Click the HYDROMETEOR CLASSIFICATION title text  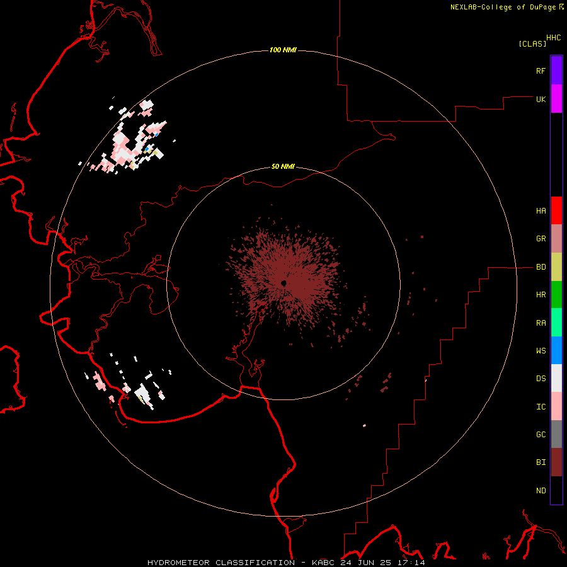click(221, 563)
